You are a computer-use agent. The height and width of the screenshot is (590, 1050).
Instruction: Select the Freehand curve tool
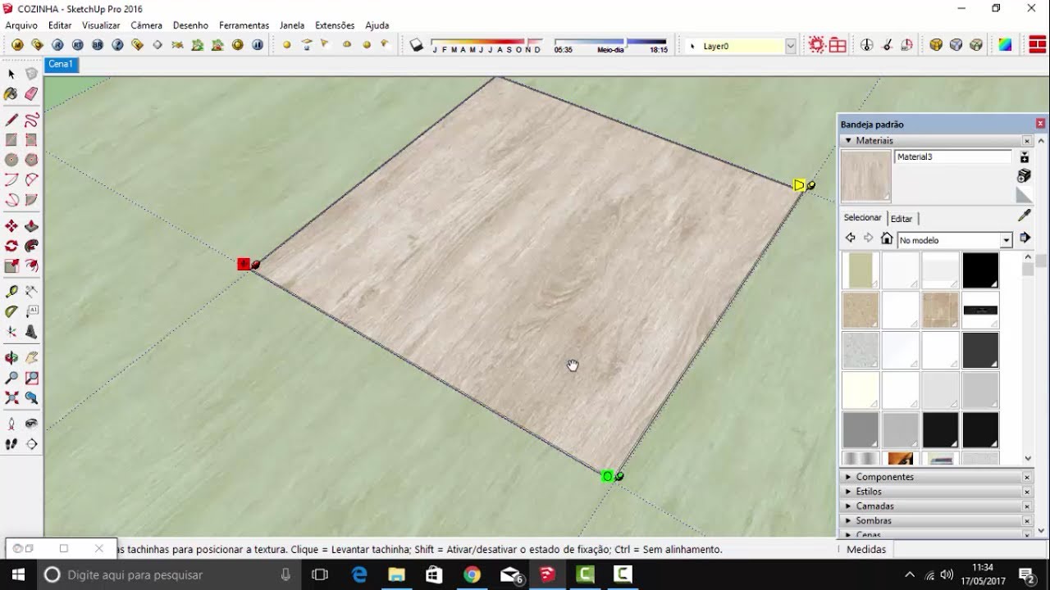(x=31, y=120)
